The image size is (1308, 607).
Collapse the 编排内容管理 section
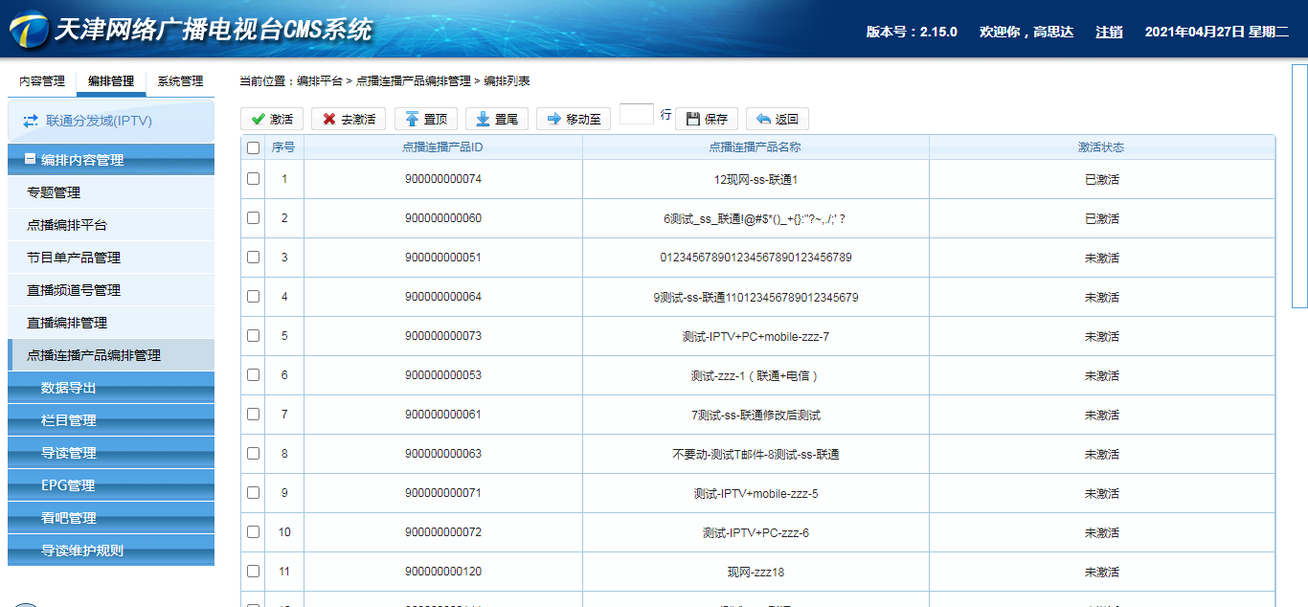point(31,160)
